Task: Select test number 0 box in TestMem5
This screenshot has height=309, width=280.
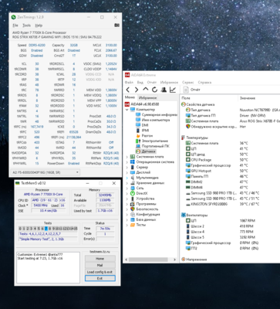Action: 20,229
